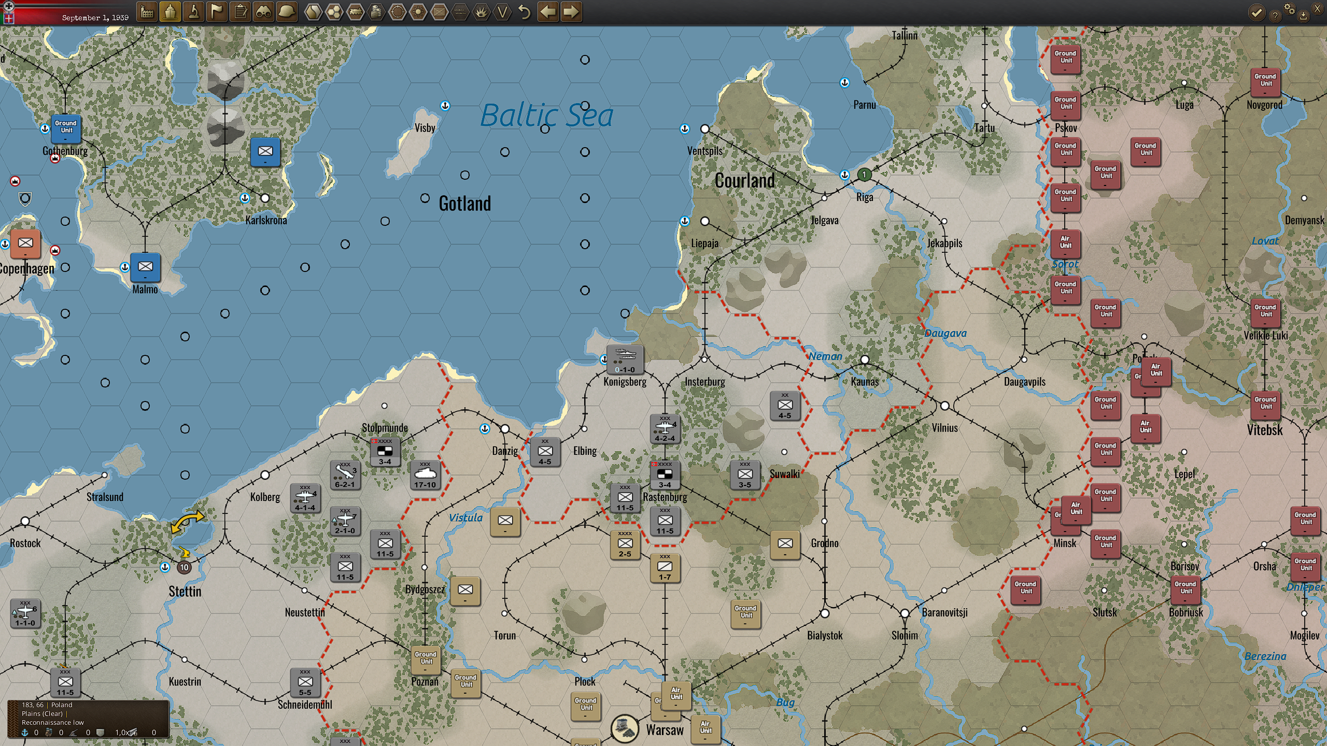Click the Iron Cross faction emblem

8,6
